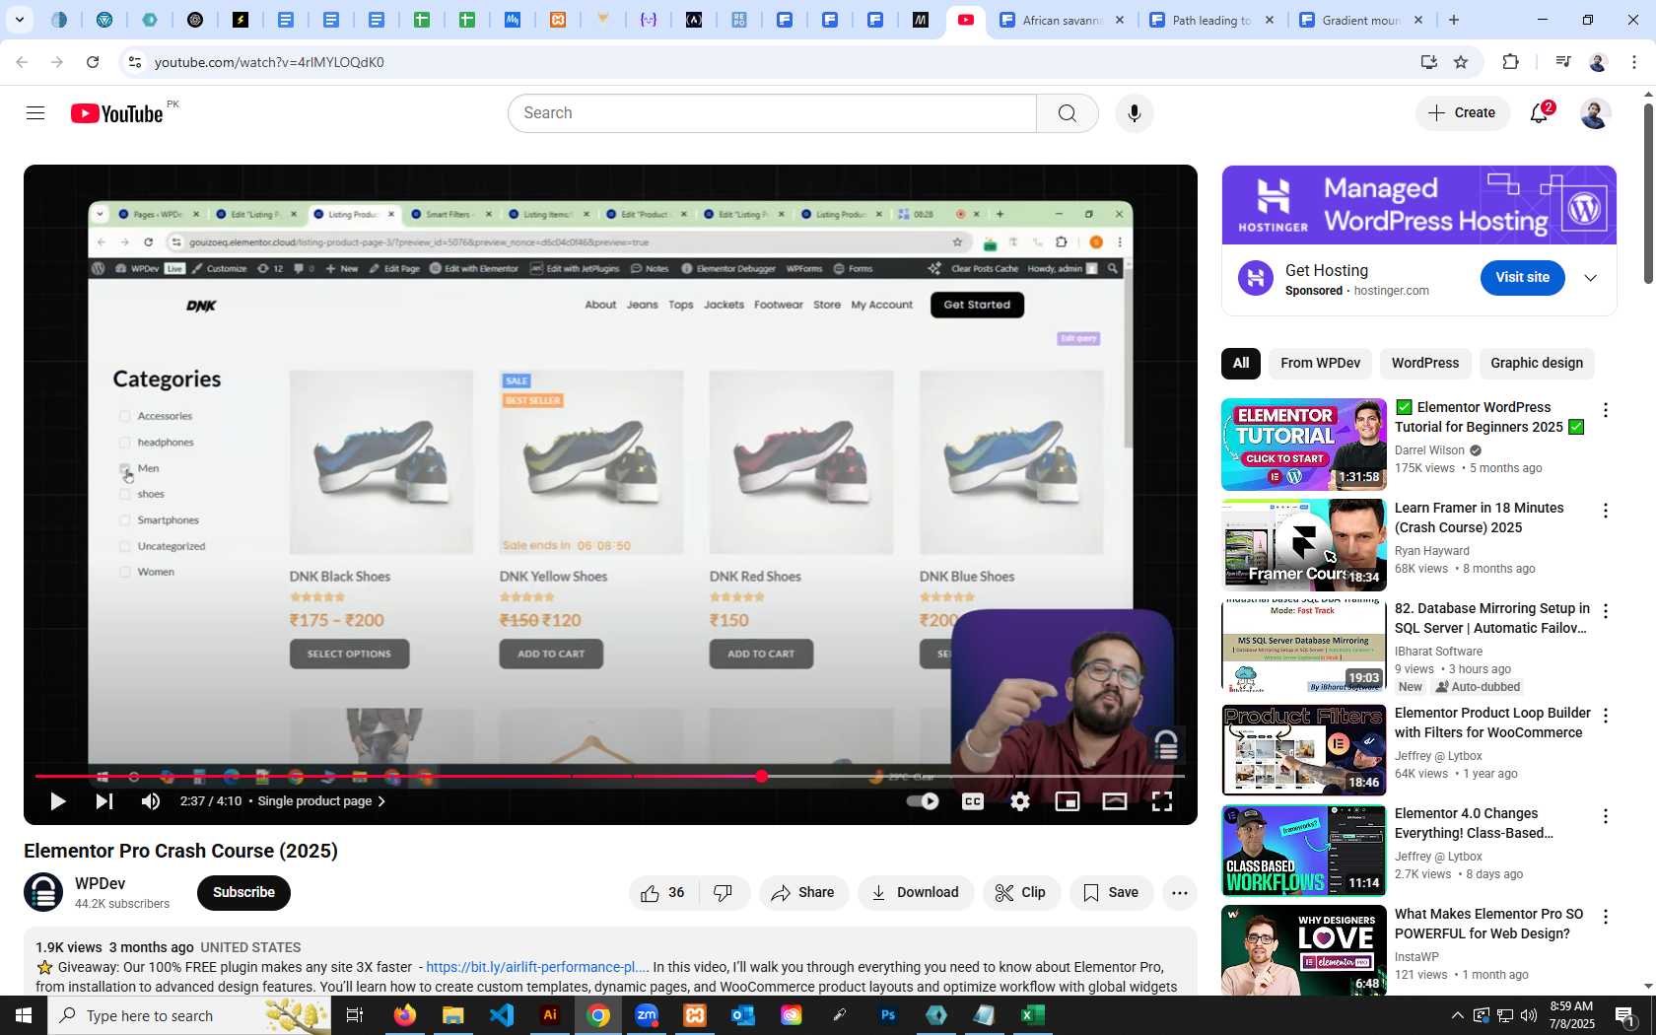Open Elementor 4.0 Changes video thumbnail

click(1304, 851)
